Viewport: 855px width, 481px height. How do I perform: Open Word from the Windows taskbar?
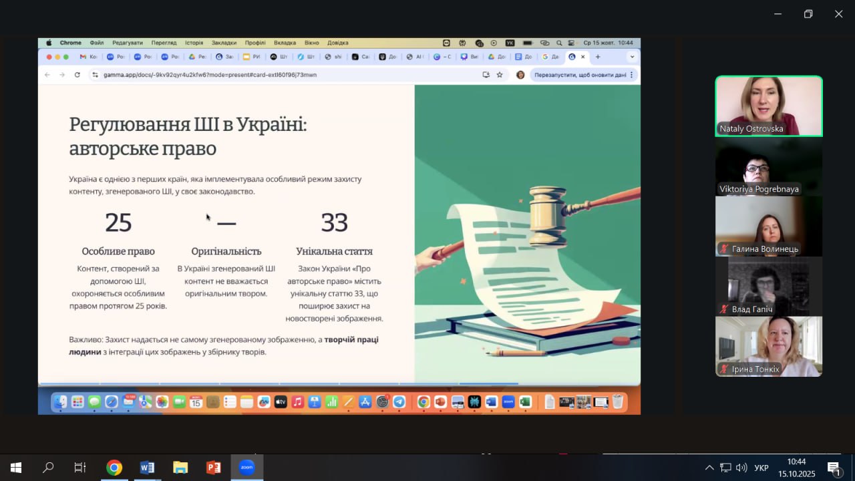click(147, 468)
